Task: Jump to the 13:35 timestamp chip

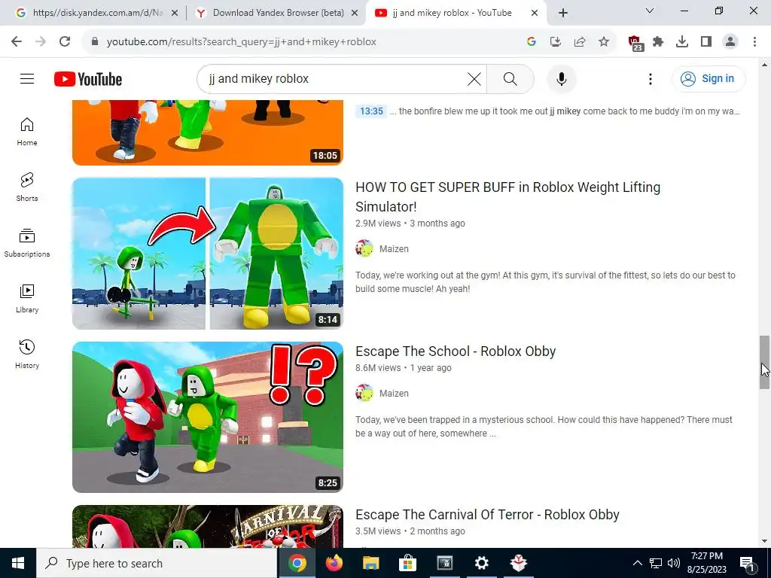Action: [371, 111]
